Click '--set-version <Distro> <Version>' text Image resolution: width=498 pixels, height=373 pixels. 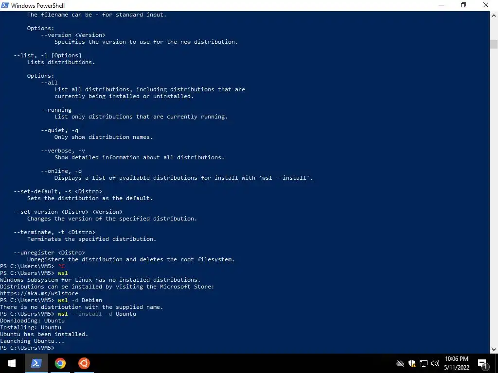68,212
